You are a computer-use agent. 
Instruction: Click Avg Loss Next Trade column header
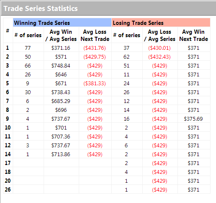(95, 35)
